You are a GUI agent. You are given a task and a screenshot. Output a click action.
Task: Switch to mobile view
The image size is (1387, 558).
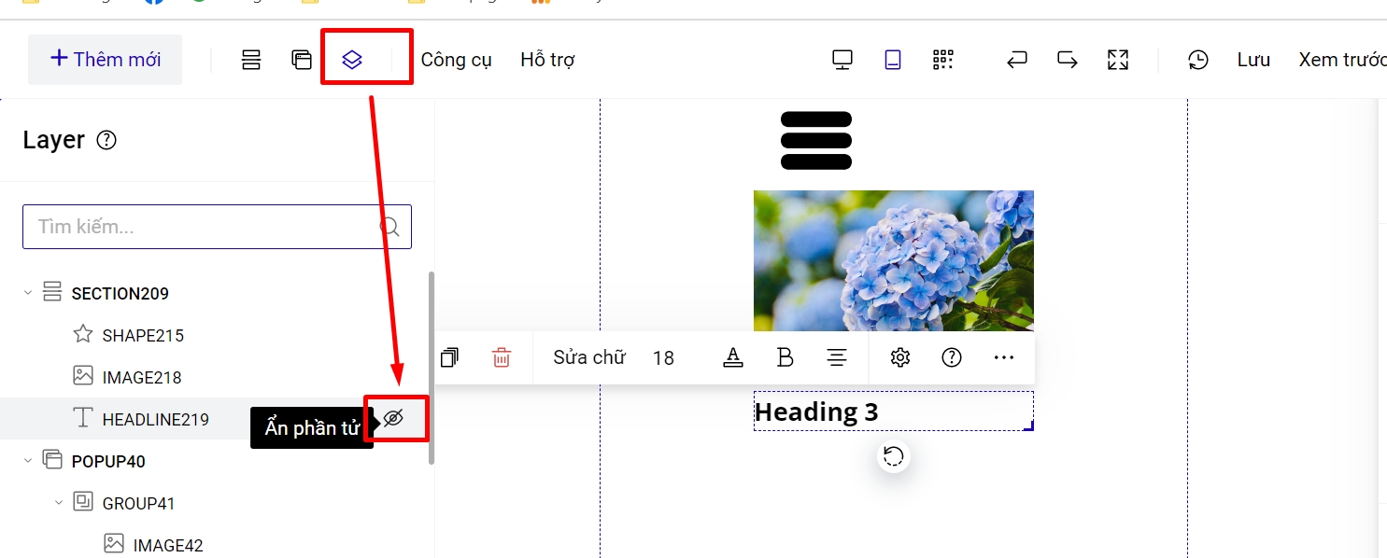(893, 60)
